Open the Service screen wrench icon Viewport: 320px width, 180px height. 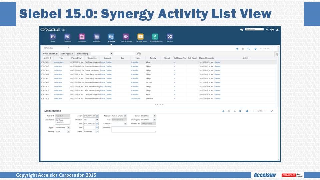pos(170,37)
